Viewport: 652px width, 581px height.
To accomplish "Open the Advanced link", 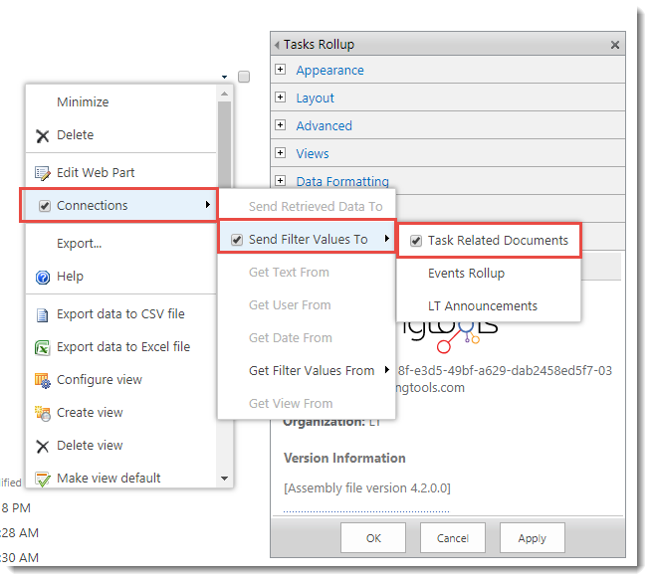I will tap(324, 126).
